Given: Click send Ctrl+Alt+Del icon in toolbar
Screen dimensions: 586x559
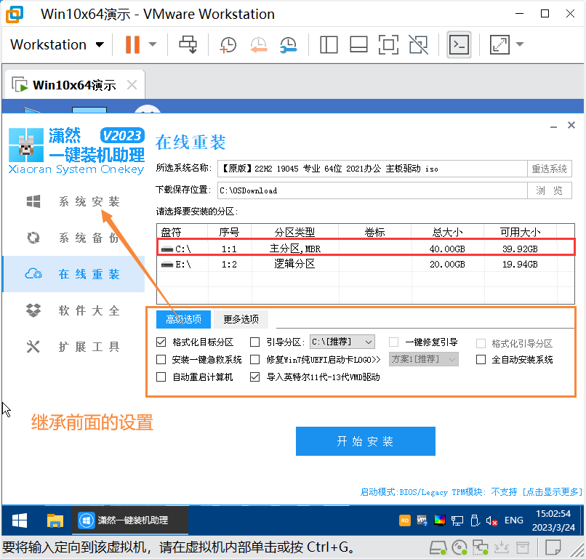Looking at the screenshot, I should click(x=188, y=44).
